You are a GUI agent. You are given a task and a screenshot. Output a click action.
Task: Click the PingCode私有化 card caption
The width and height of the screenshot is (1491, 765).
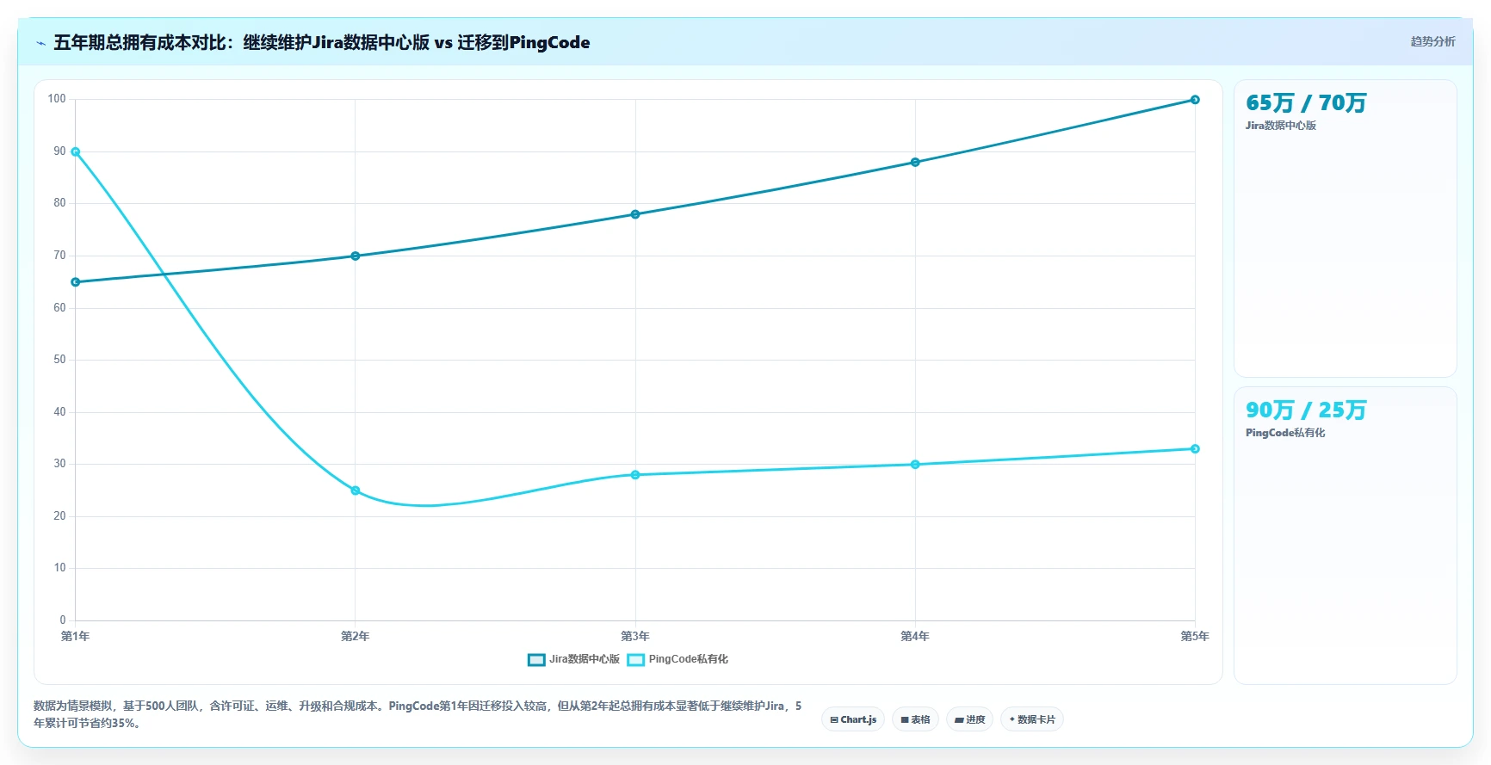click(1285, 433)
